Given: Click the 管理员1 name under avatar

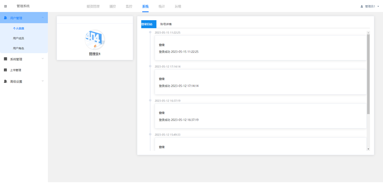Looking at the screenshot, I should [95, 54].
